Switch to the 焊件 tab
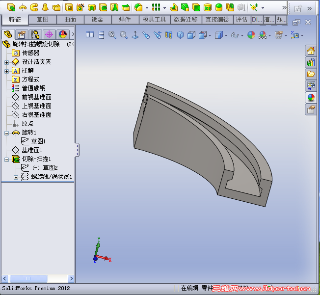 point(125,20)
